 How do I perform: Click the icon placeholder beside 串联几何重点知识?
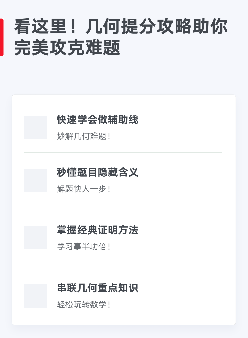click(36, 296)
